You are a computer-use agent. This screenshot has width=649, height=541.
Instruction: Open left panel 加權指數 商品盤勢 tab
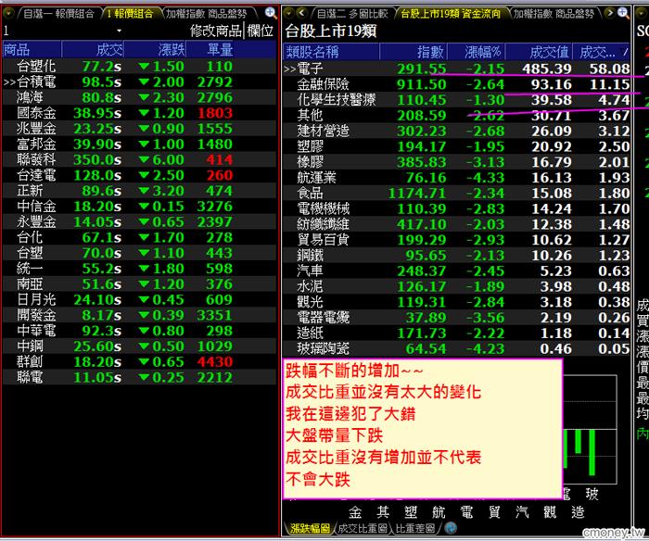[206, 14]
